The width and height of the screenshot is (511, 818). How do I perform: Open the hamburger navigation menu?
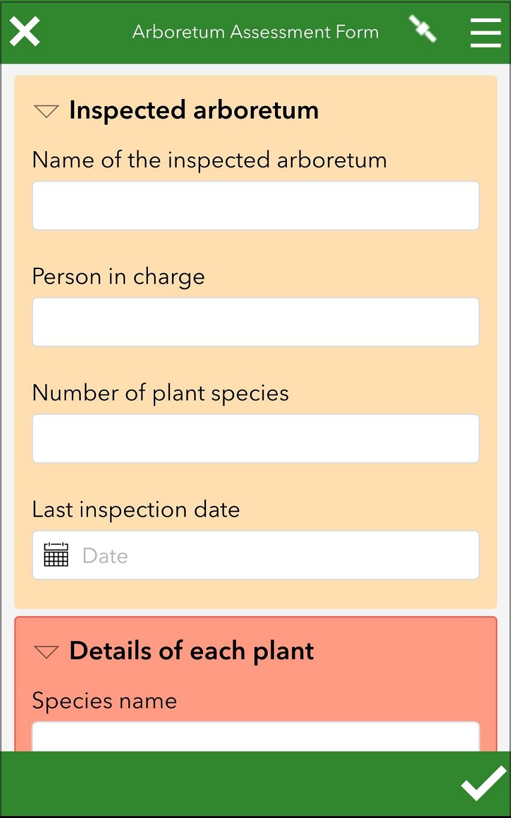pos(485,33)
